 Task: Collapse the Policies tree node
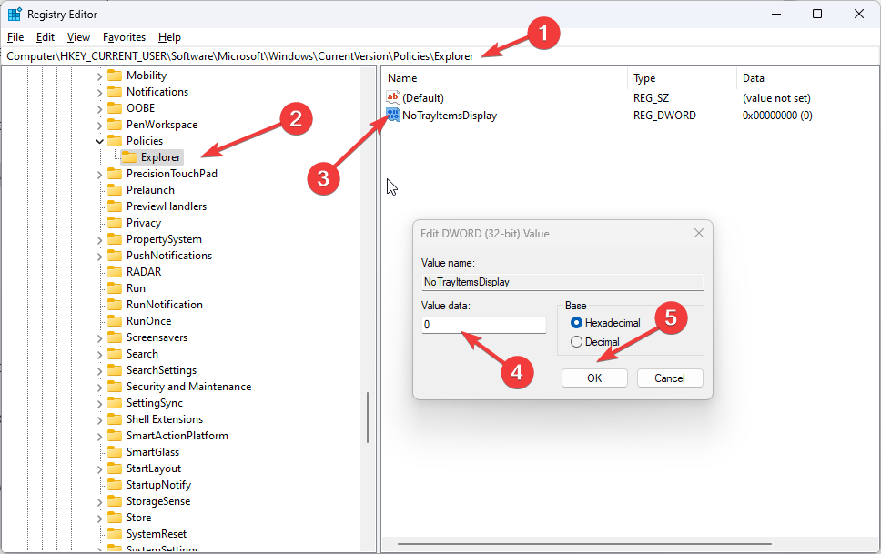click(99, 141)
